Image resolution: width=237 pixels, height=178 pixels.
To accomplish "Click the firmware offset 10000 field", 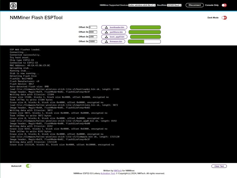I will [x=93, y=42].
